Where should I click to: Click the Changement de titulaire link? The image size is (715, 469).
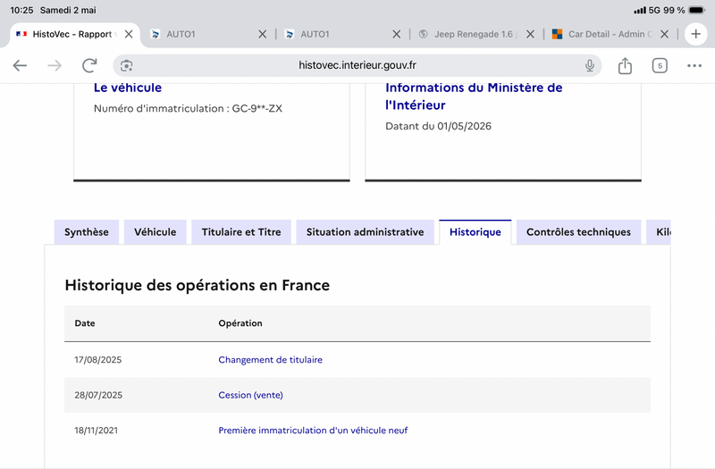(271, 360)
